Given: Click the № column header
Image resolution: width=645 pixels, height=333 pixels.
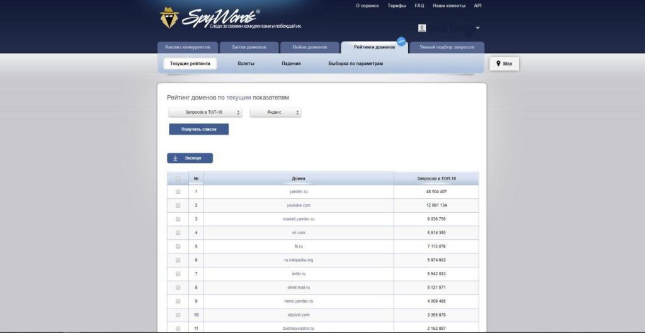Looking at the screenshot, I should point(196,178).
